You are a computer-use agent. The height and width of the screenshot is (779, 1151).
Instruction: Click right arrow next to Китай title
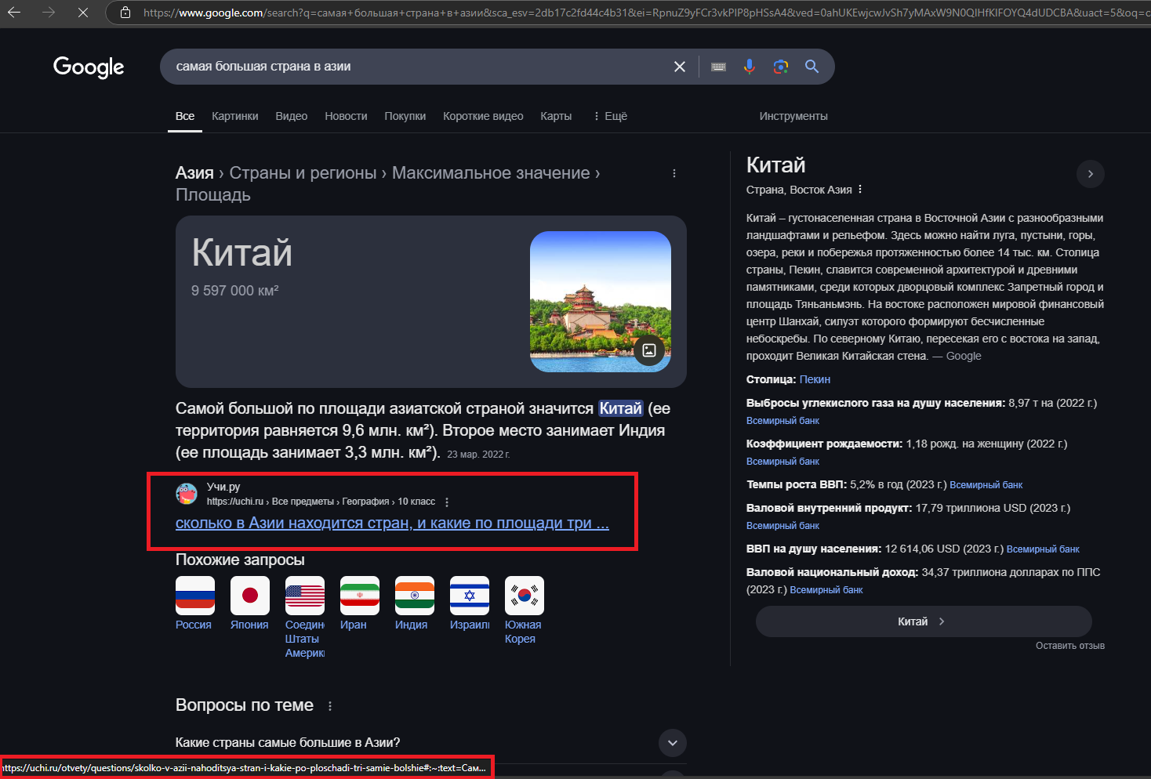pyautogui.click(x=1090, y=174)
